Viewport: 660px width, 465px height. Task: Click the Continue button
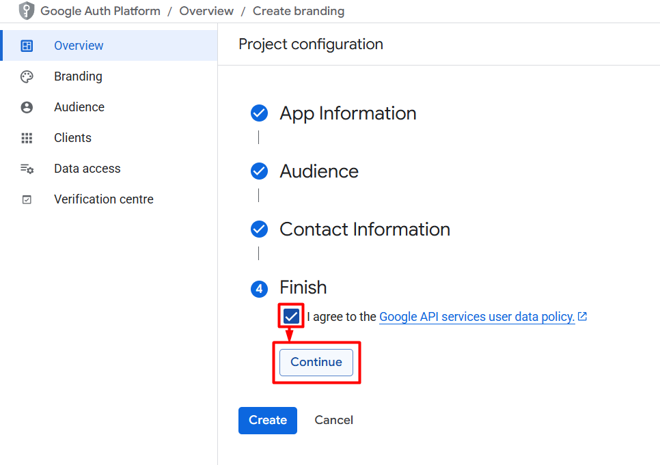click(x=316, y=363)
